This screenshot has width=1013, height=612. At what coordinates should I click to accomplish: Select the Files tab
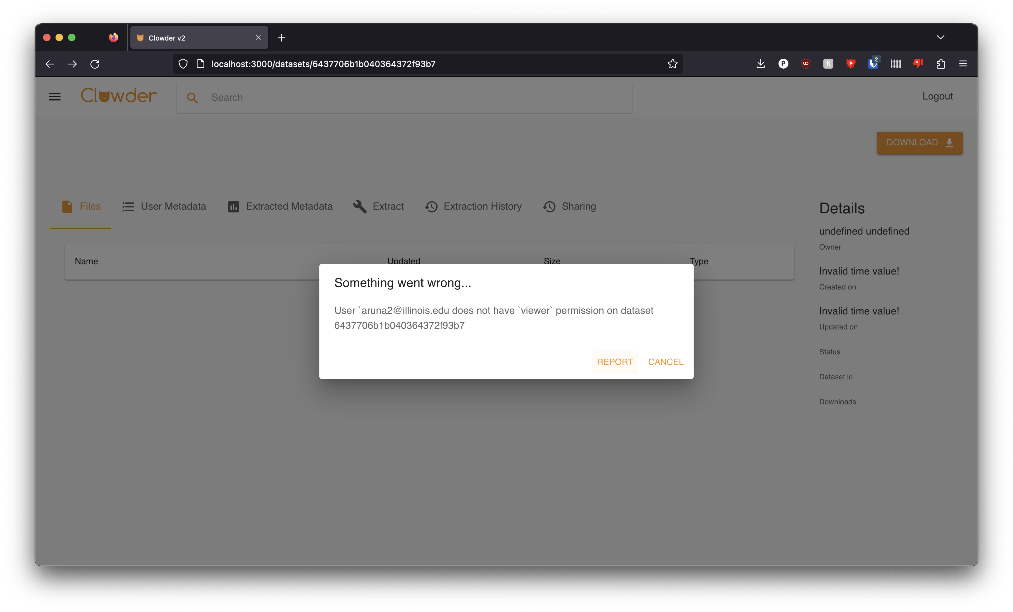pyautogui.click(x=81, y=206)
